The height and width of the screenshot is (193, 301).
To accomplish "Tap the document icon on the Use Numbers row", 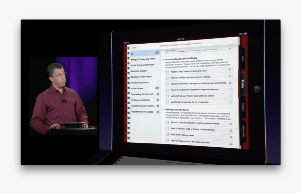I will pos(231,102).
